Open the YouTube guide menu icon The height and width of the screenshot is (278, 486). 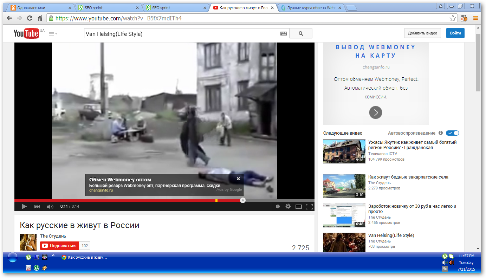tap(53, 34)
